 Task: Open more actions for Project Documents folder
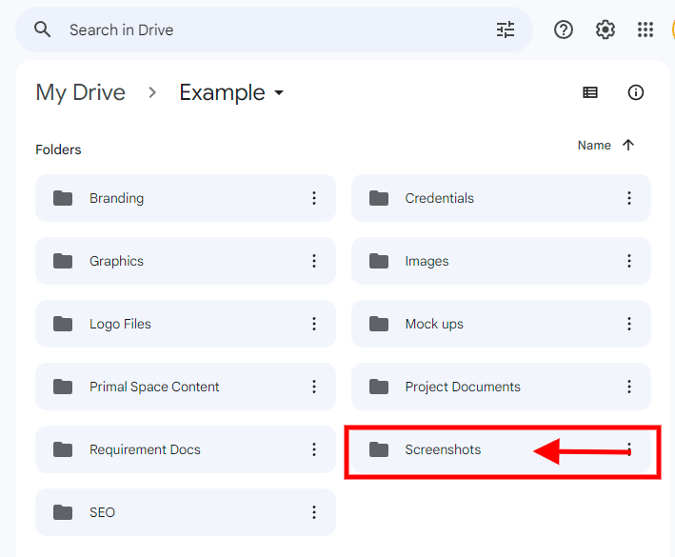point(629,387)
